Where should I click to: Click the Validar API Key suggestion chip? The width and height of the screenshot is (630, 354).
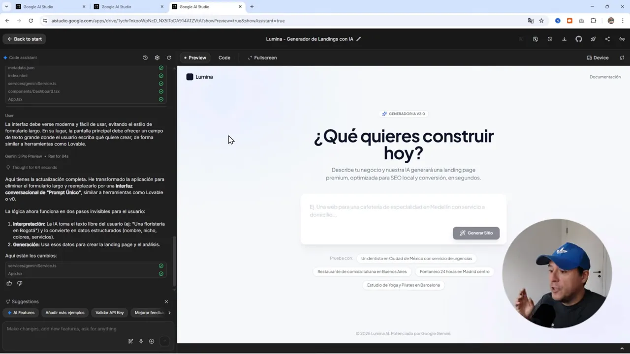click(x=109, y=312)
